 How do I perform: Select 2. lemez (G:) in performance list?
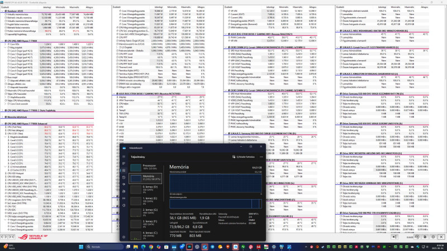(x=145, y=212)
